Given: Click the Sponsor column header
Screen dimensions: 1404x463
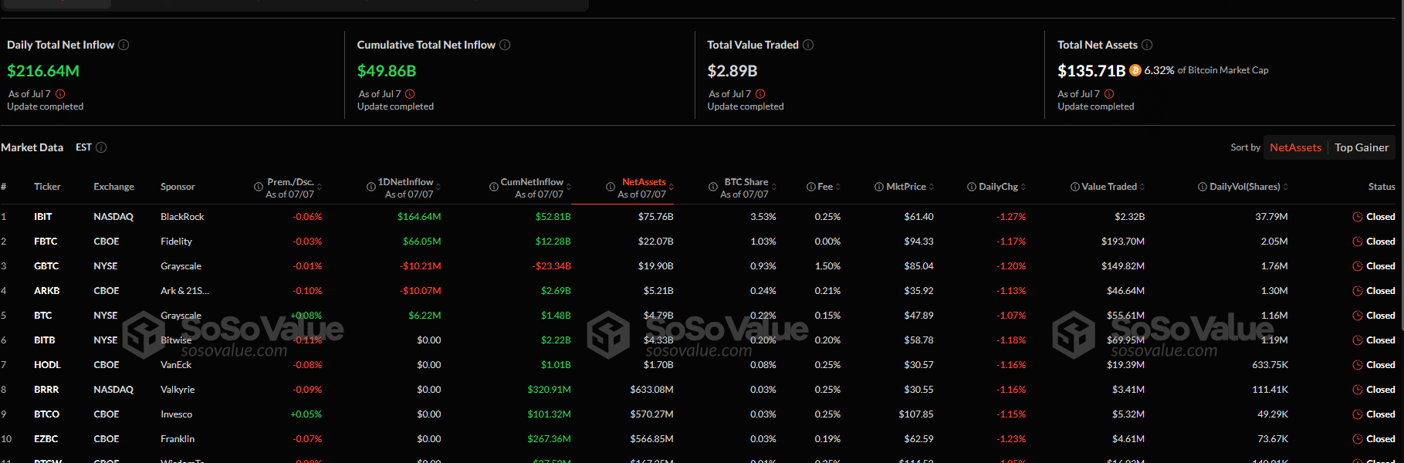Looking at the screenshot, I should (x=178, y=187).
